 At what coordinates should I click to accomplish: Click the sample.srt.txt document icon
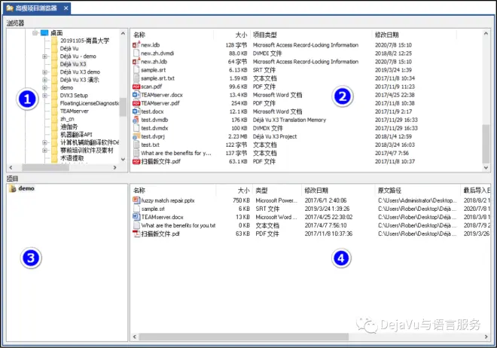pyautogui.click(x=136, y=78)
